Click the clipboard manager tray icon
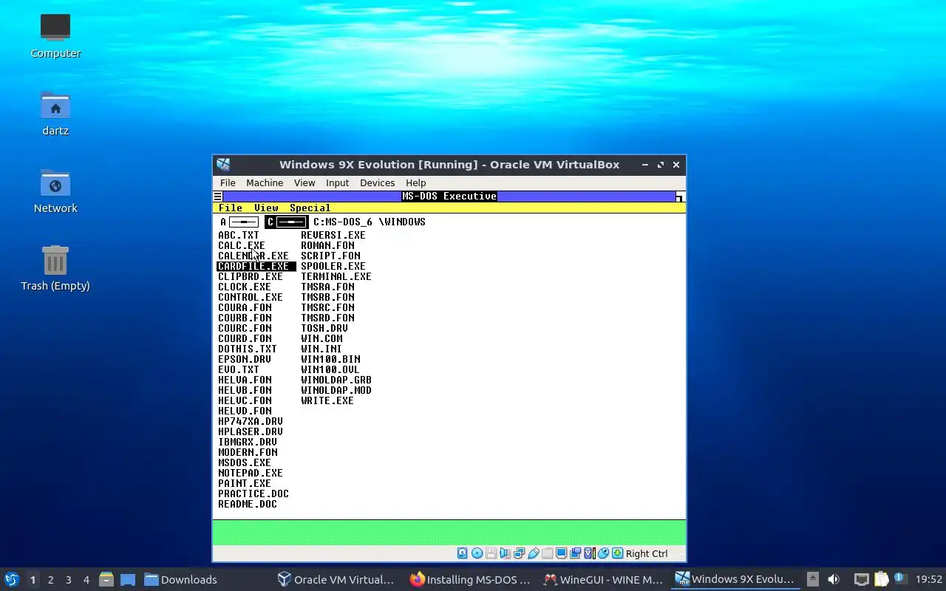 881,579
